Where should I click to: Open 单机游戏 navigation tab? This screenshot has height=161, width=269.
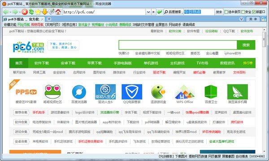click(x=151, y=63)
